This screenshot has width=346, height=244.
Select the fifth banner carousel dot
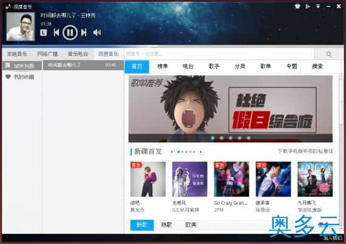pos(248,138)
